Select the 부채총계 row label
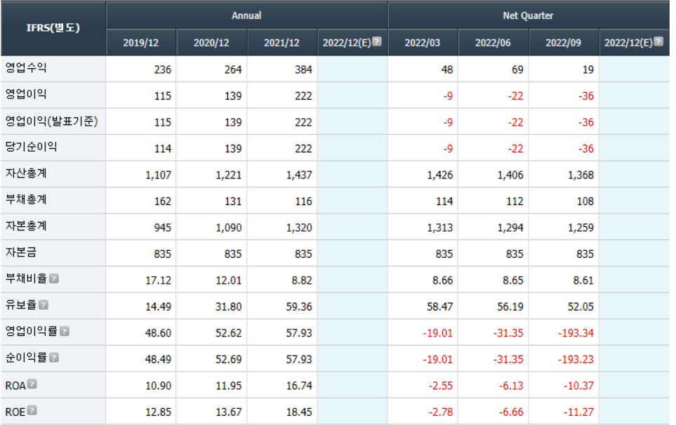 [26, 200]
